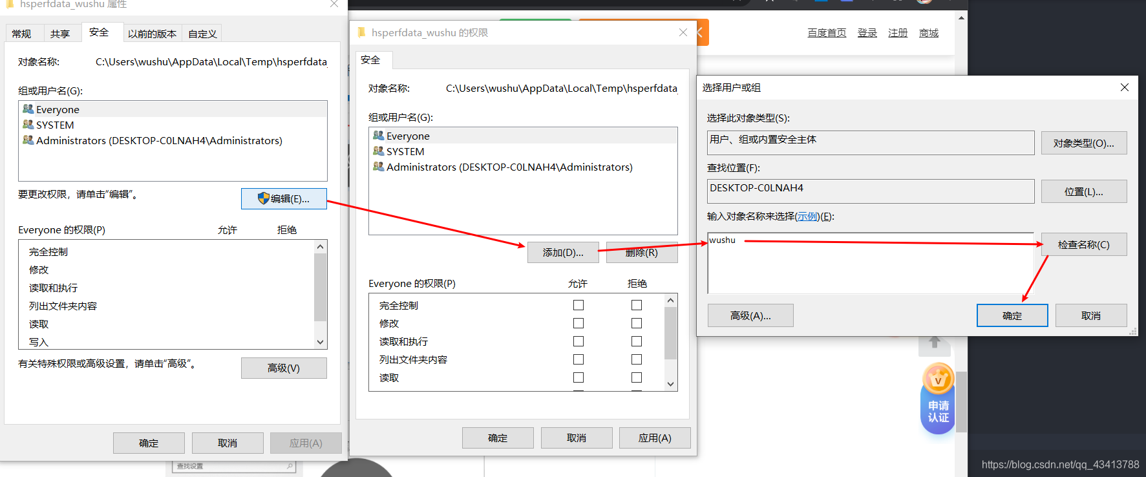This screenshot has height=477, width=1146.
Task: Click the SYSTEM user icon in permissions dialog
Action: (379, 151)
